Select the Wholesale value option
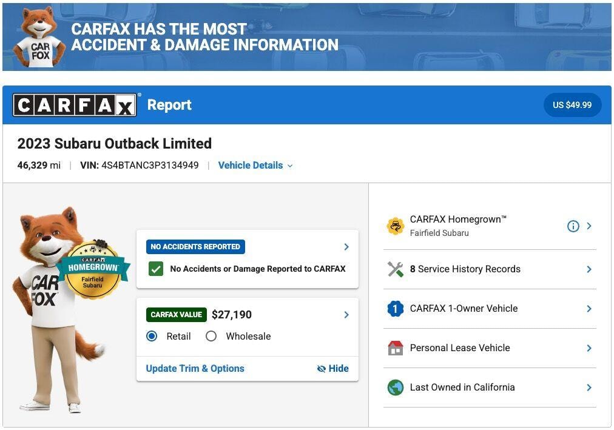This screenshot has width=614, height=430. pos(211,336)
